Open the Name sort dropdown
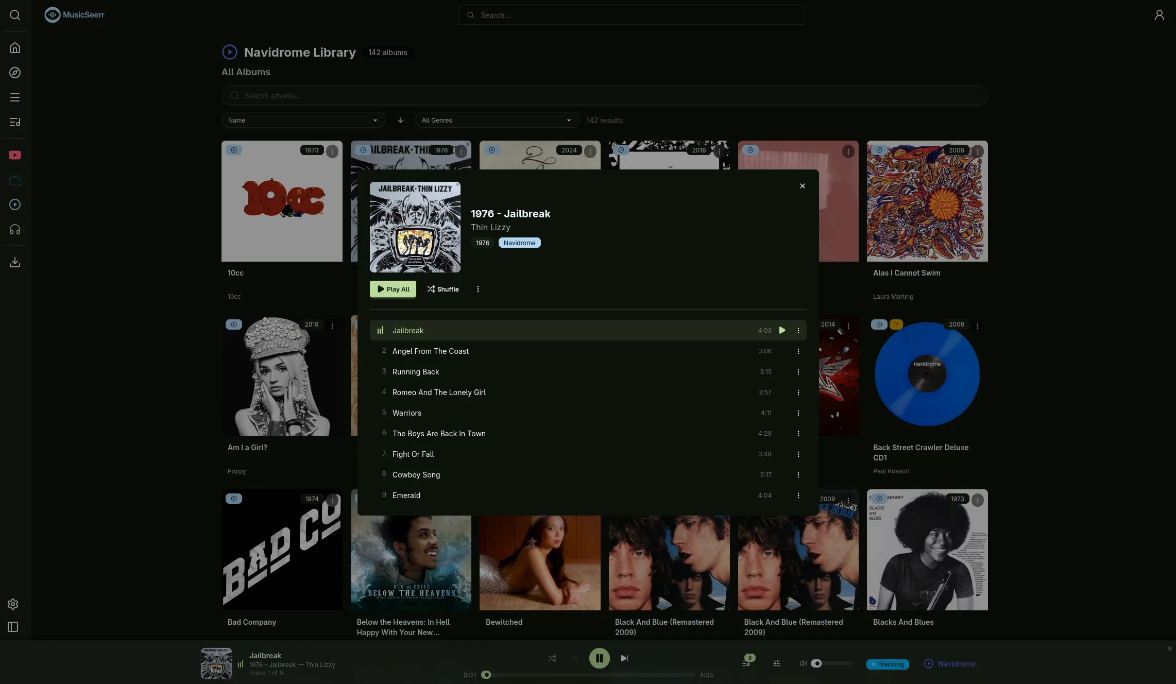1176x684 pixels. point(303,120)
